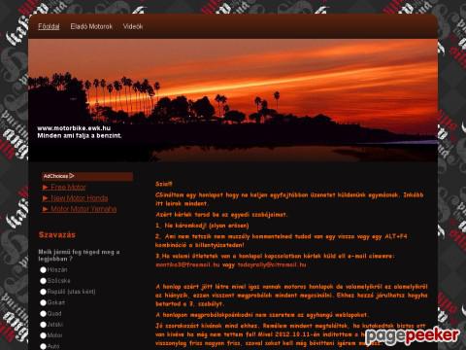Select the Jetski radio button
The height and width of the screenshot is (350, 466).
pos(43,325)
